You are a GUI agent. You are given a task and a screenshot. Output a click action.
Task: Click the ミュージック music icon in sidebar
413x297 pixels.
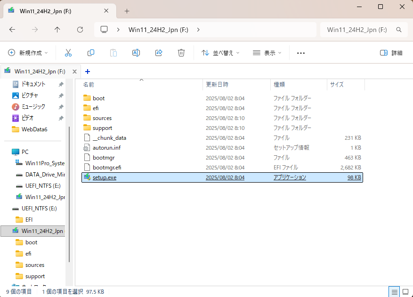point(16,107)
